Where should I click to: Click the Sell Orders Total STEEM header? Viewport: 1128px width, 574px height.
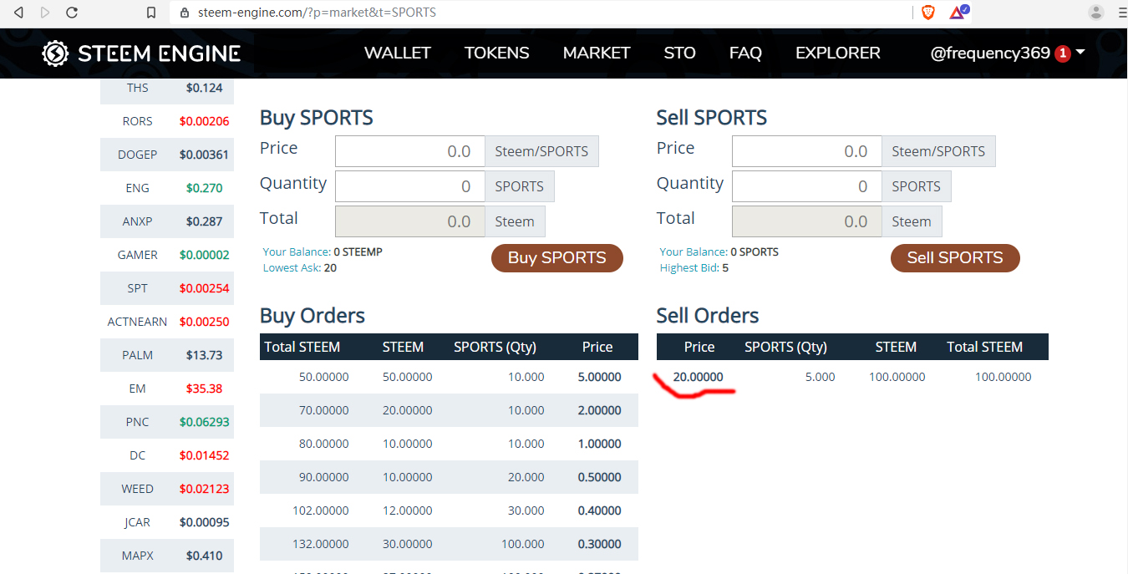tap(984, 347)
